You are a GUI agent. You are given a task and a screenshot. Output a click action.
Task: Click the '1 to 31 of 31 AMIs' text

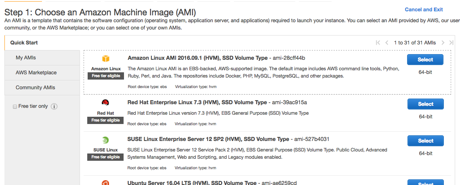415,43
